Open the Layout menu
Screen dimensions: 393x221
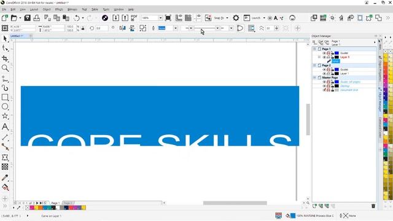pos(34,9)
